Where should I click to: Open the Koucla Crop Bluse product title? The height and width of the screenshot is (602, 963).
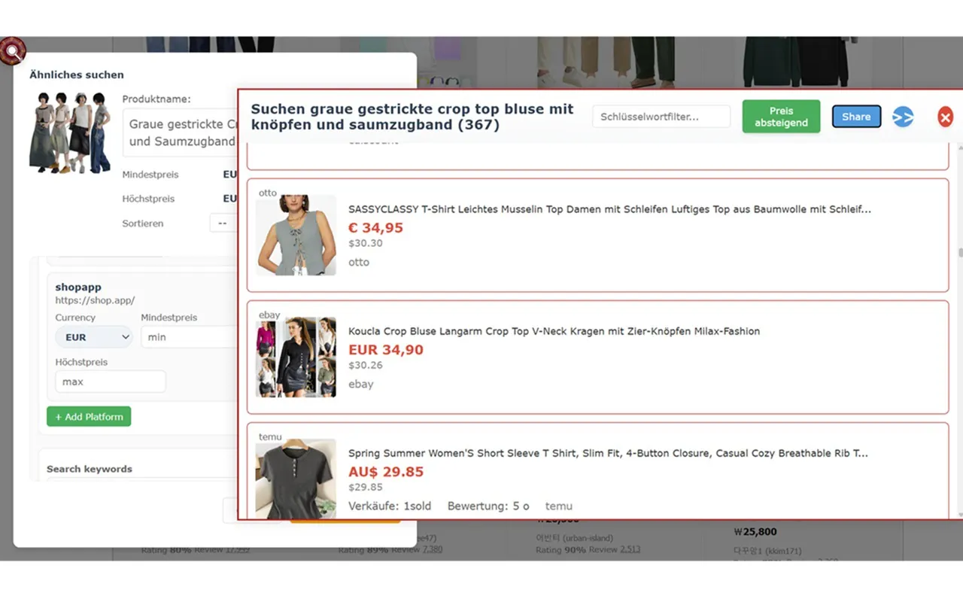coord(554,331)
